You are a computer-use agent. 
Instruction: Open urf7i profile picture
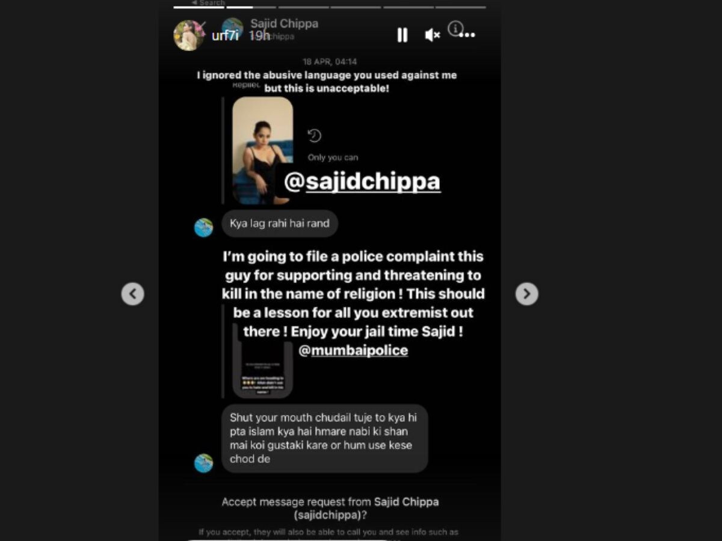[x=189, y=35]
